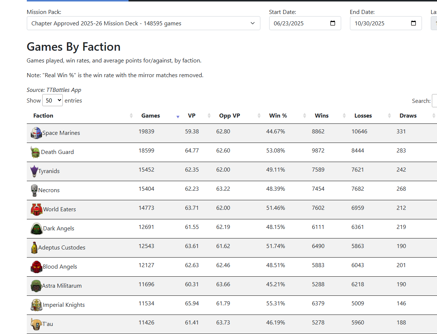Sort table by Faction column
This screenshot has width=437, height=334.
tap(43, 116)
